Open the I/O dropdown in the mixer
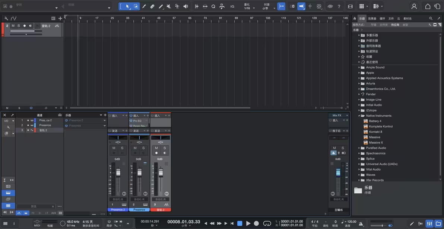 point(8,121)
